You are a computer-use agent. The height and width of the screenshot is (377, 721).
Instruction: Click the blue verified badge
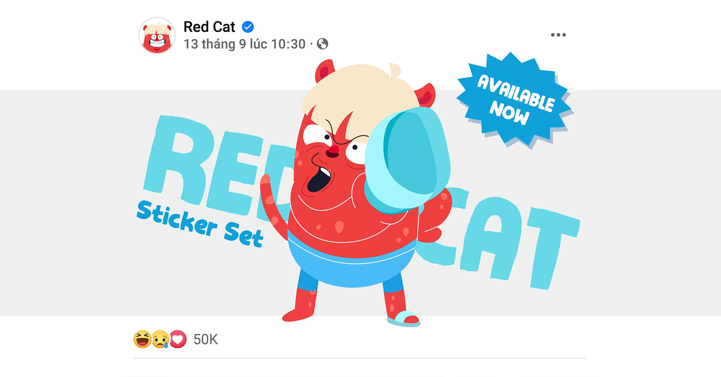tap(247, 27)
